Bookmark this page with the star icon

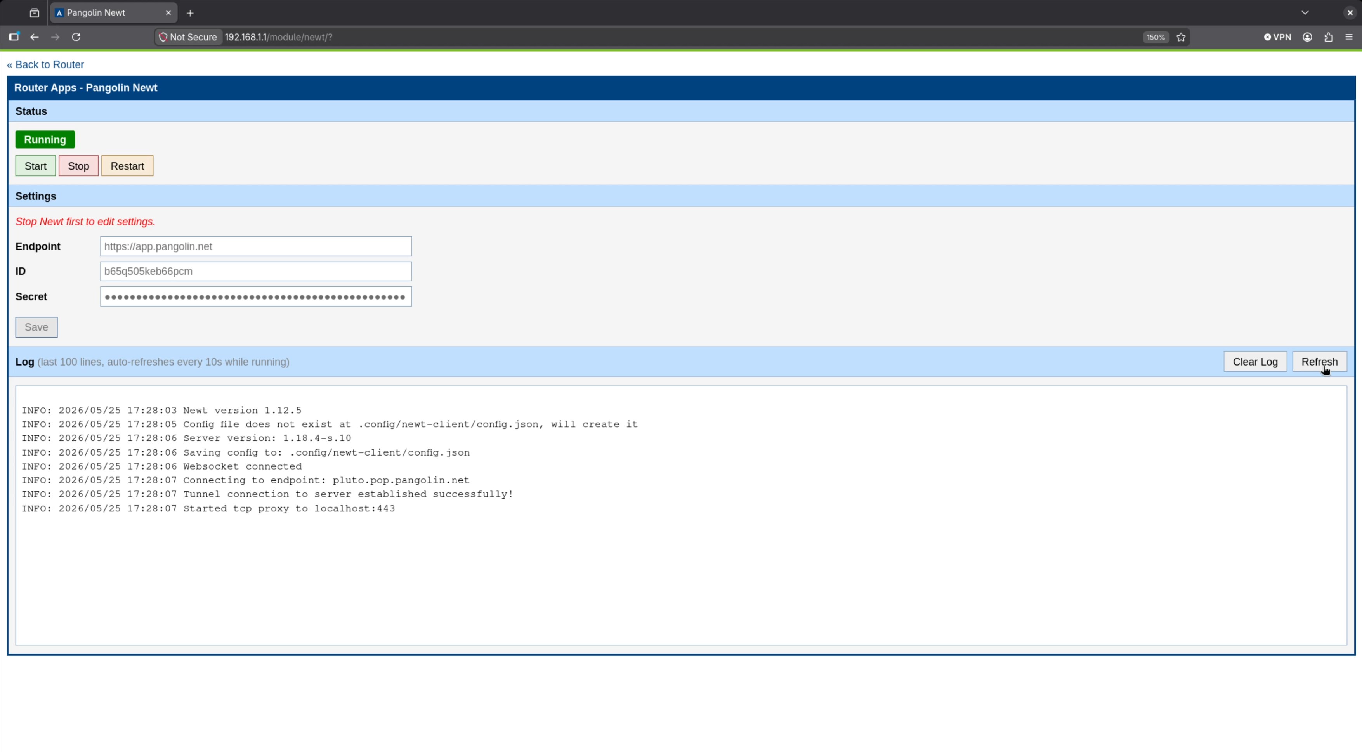[1181, 37]
